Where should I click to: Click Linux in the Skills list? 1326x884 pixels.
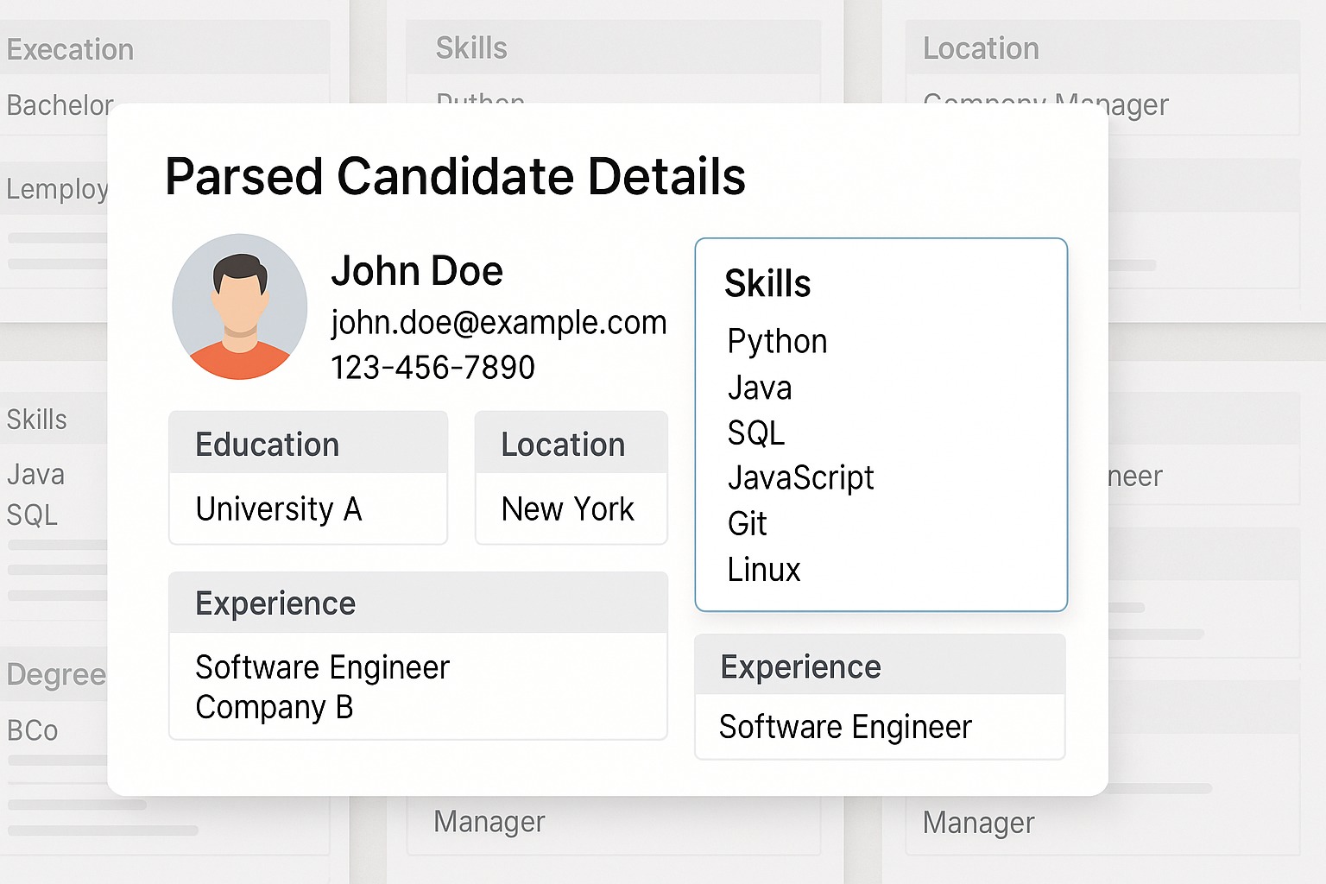point(763,570)
